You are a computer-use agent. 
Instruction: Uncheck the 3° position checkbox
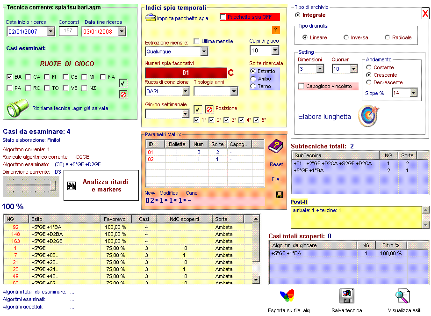[226, 120]
